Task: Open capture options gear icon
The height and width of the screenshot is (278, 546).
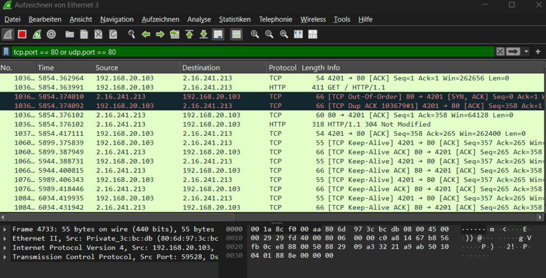Action: (51, 35)
